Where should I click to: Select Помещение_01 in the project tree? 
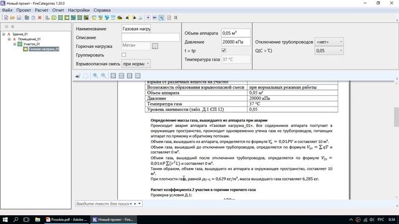(29, 39)
